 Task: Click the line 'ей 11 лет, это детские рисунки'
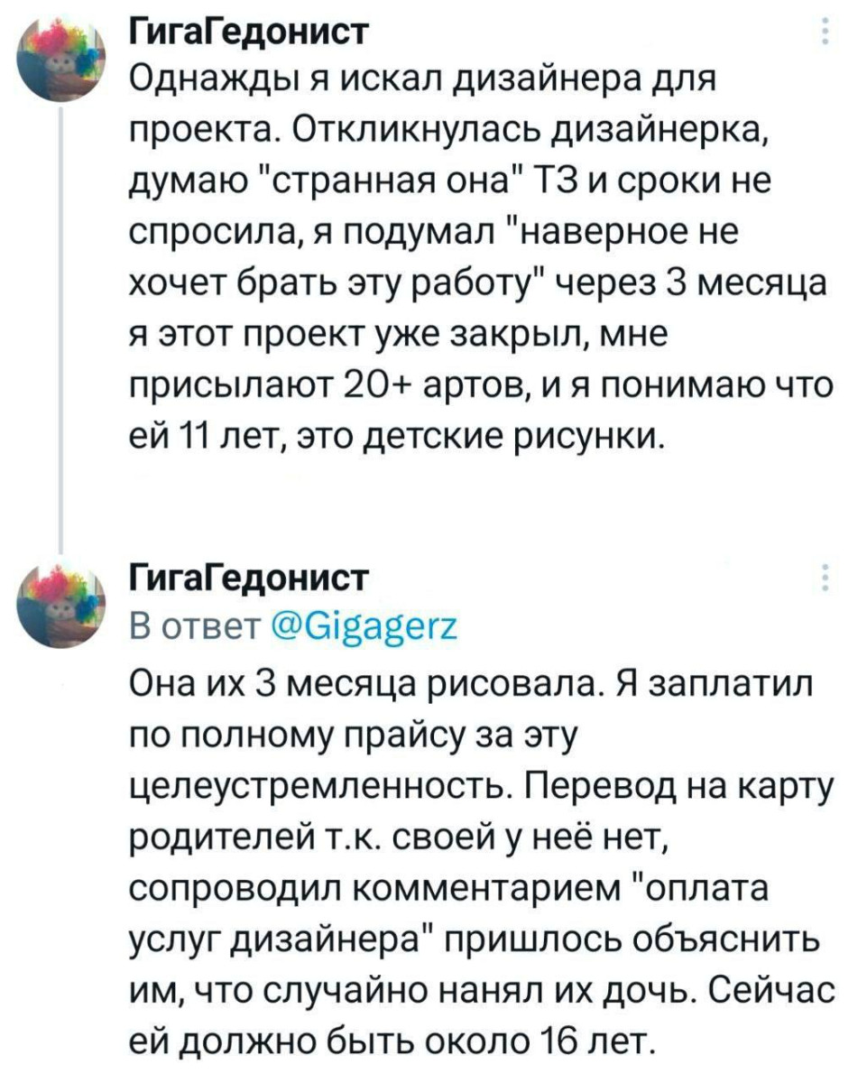coord(399,437)
